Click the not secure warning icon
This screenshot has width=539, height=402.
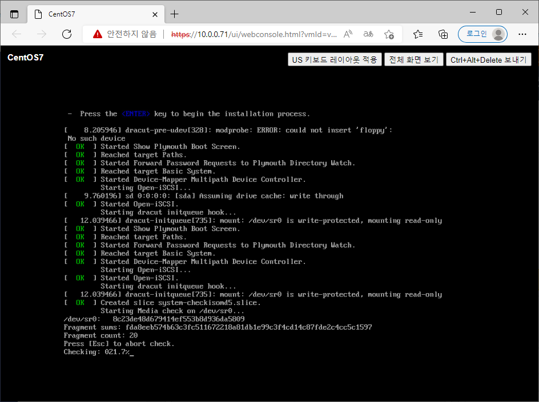pyautogui.click(x=98, y=34)
